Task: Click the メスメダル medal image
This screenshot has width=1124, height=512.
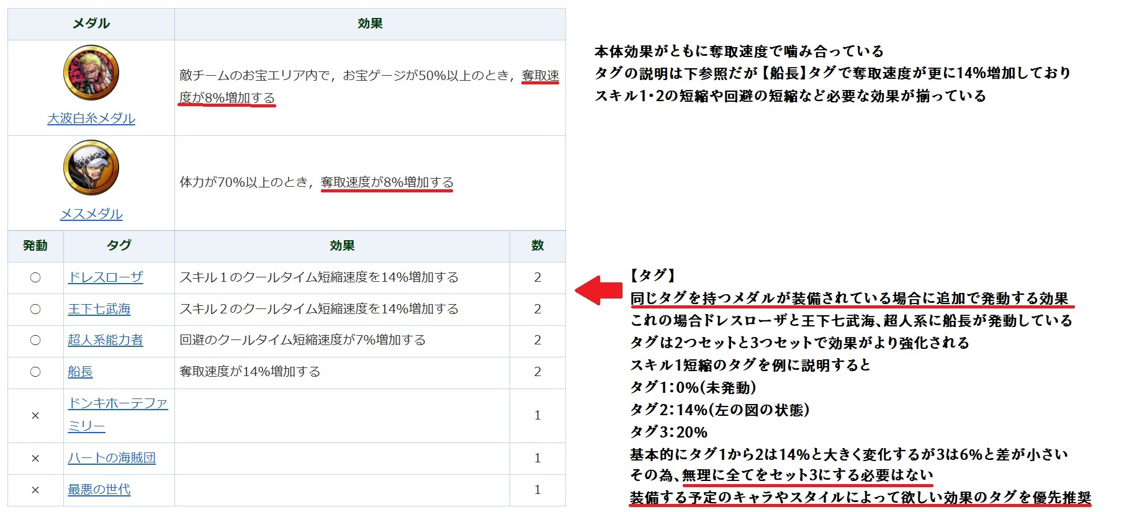Action: [91, 168]
